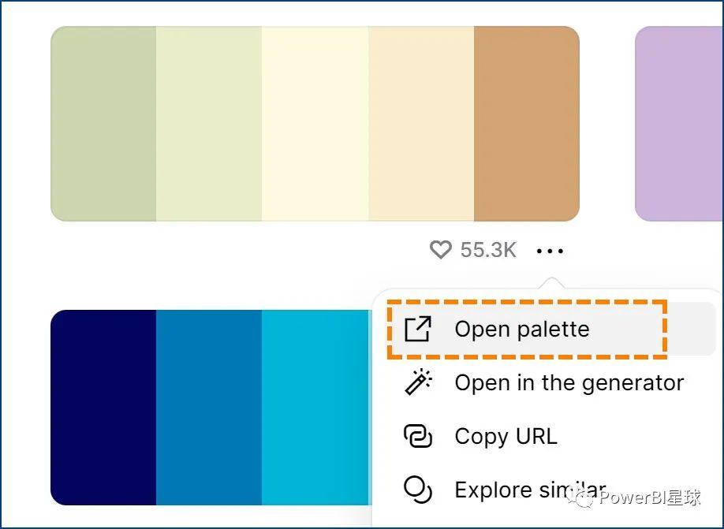Click the Open palette external-link icon
This screenshot has width=724, height=529.
tap(417, 329)
